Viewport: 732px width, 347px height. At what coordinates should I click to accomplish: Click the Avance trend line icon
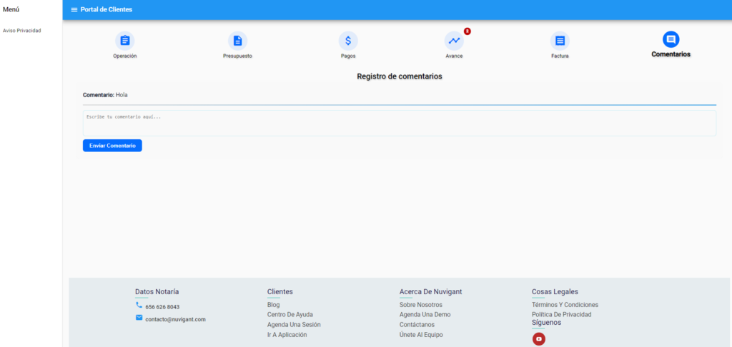454,41
